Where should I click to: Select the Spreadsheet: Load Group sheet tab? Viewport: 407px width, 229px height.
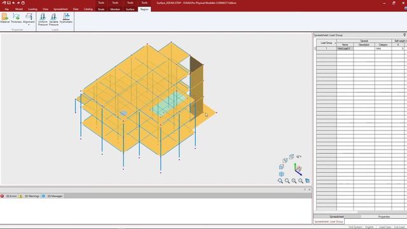tap(329, 221)
